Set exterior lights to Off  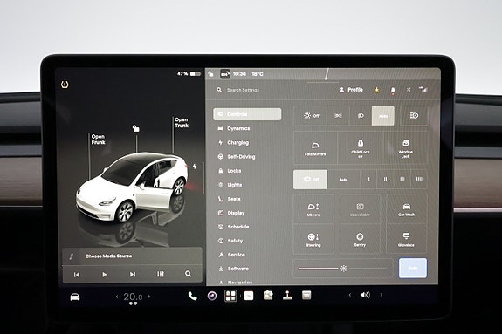pyautogui.click(x=311, y=116)
